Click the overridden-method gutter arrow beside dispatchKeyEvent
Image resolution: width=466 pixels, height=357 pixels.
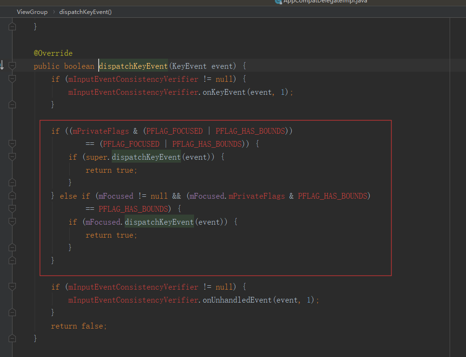[x=2, y=65]
